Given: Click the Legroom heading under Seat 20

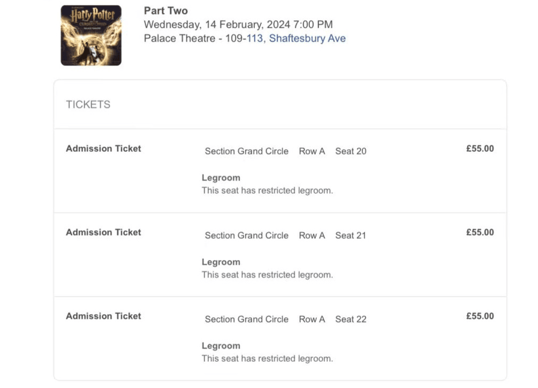Looking at the screenshot, I should (221, 178).
